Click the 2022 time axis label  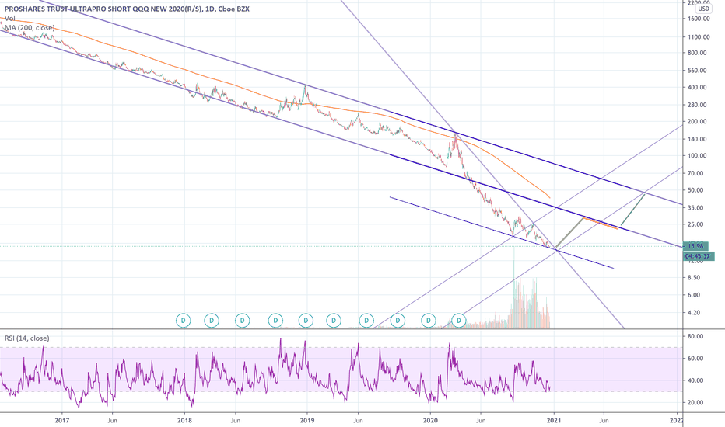676,421
